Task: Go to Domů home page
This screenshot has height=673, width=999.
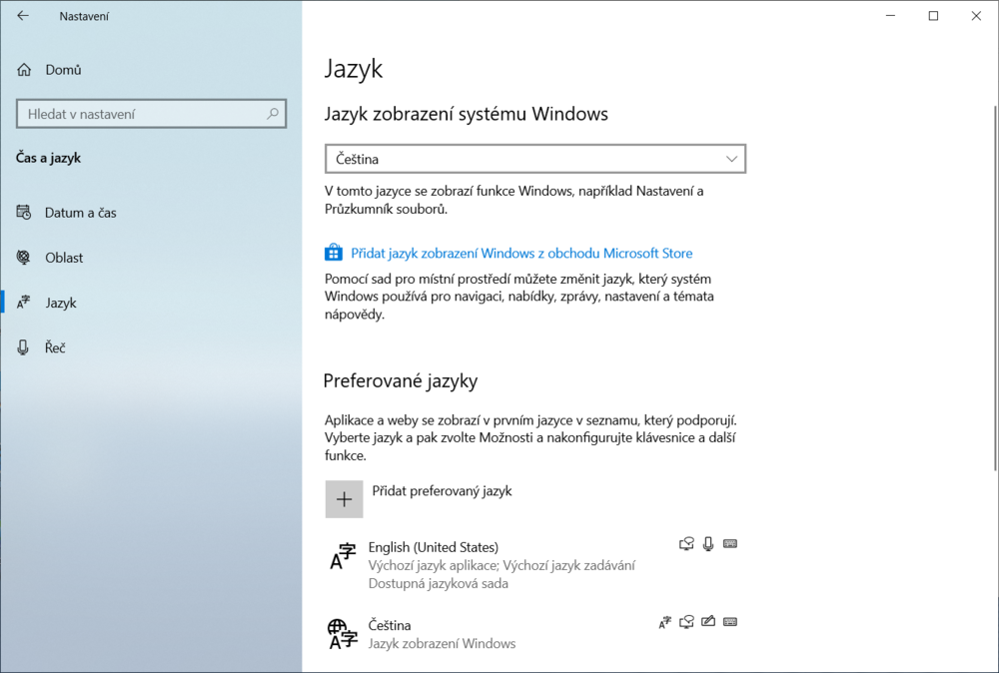Action: click(x=63, y=70)
